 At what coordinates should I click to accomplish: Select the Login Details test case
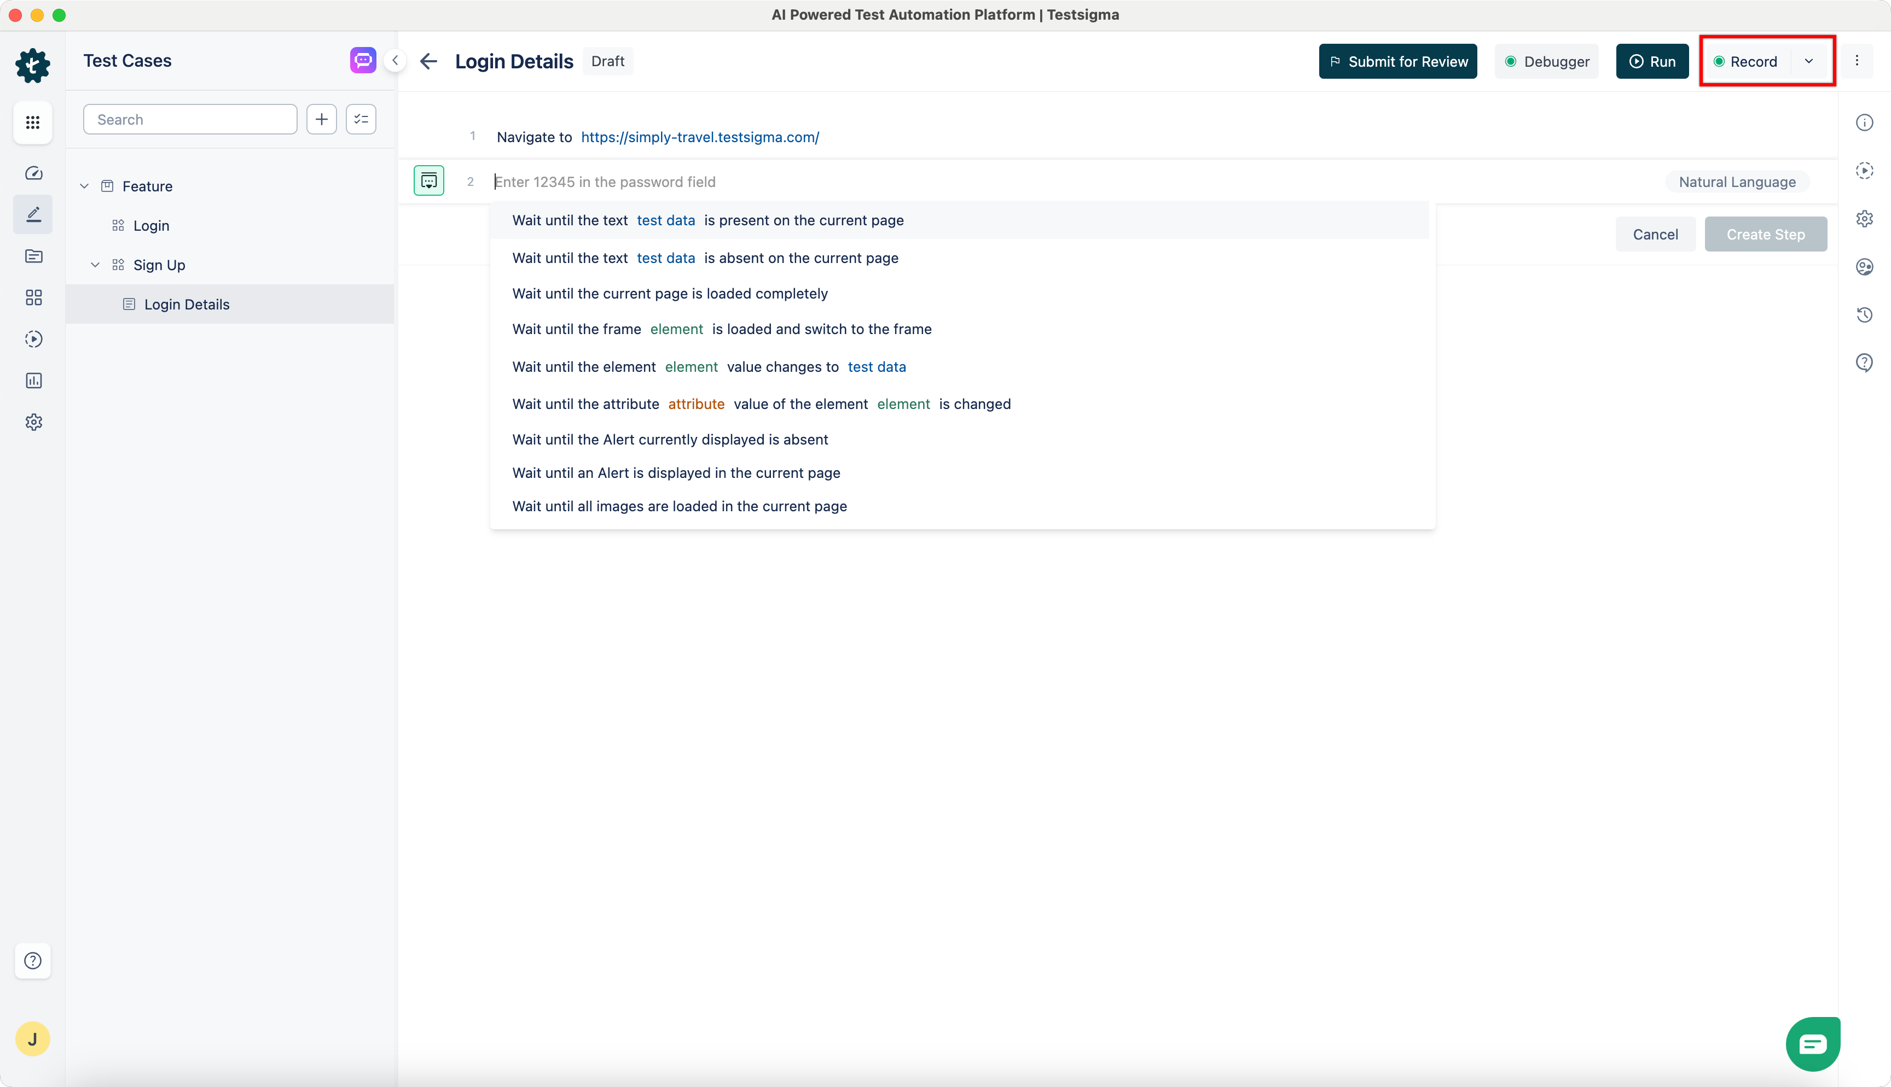coord(229,305)
